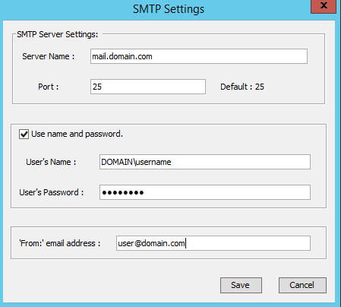Click the 'Use name and password.' label text

[x=77, y=134]
